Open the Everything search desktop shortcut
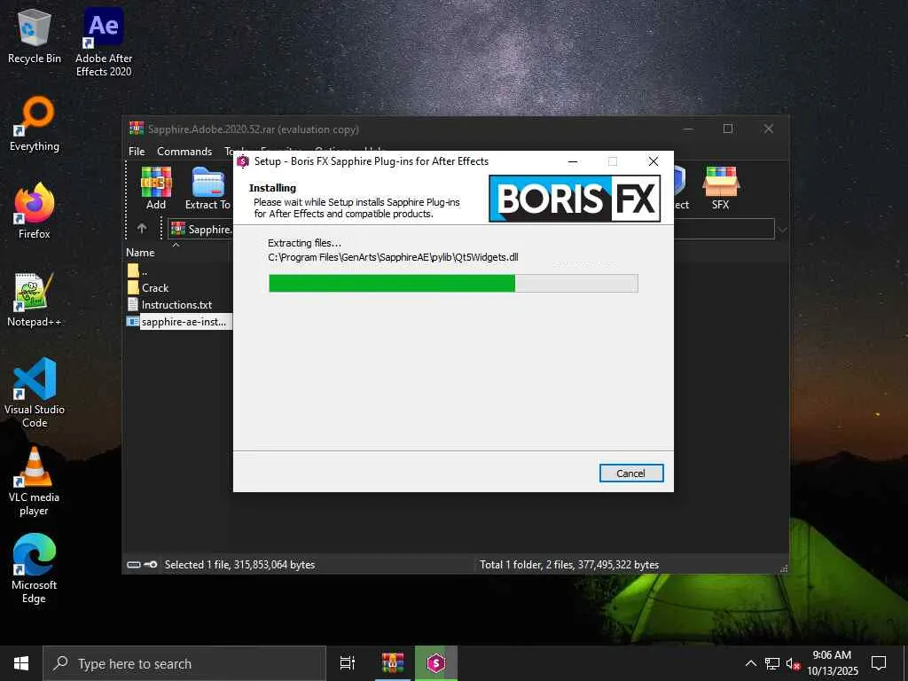The height and width of the screenshot is (681, 908). click(35, 124)
